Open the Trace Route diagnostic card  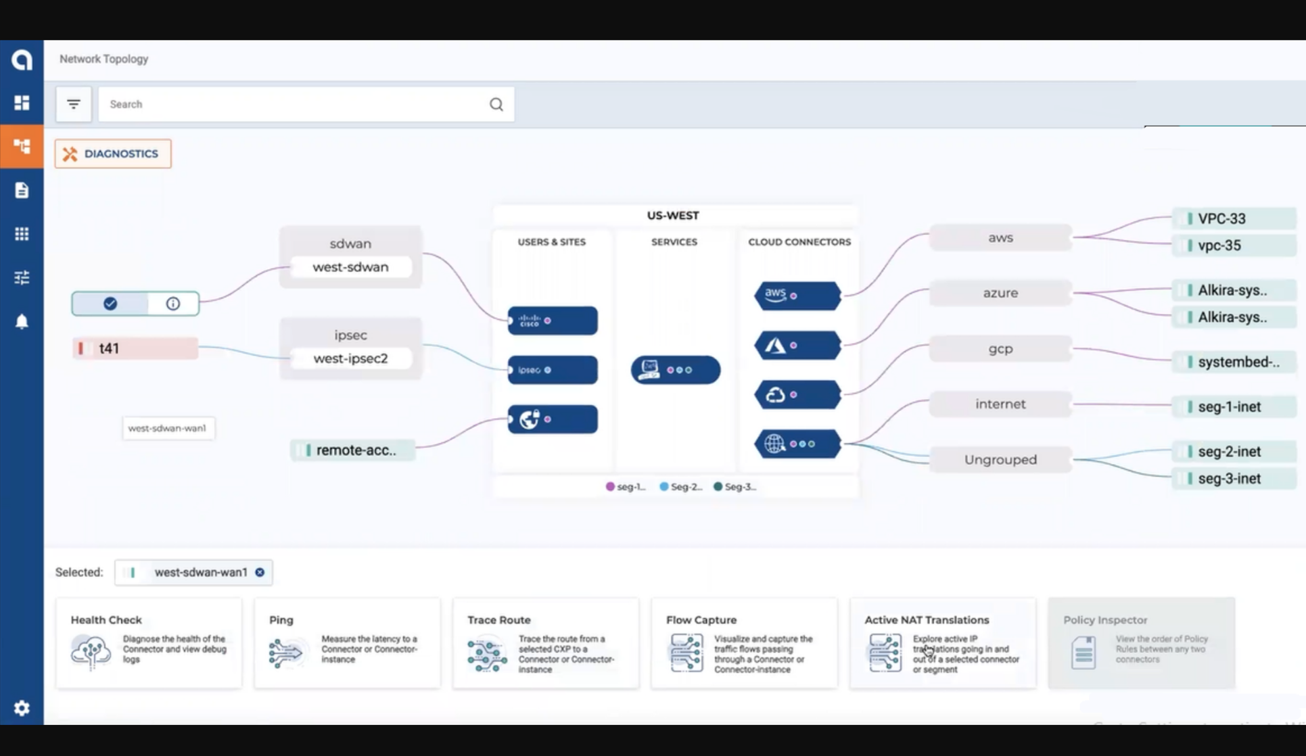tap(545, 643)
